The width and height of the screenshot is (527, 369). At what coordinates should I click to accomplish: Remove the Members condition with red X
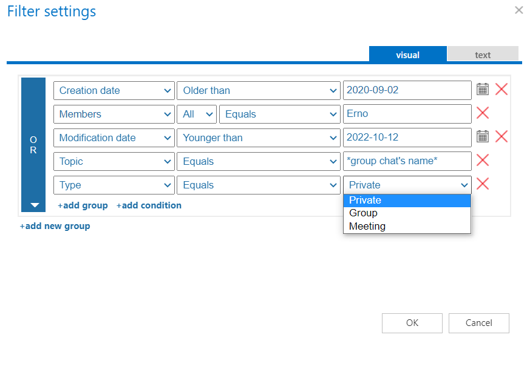(x=483, y=113)
